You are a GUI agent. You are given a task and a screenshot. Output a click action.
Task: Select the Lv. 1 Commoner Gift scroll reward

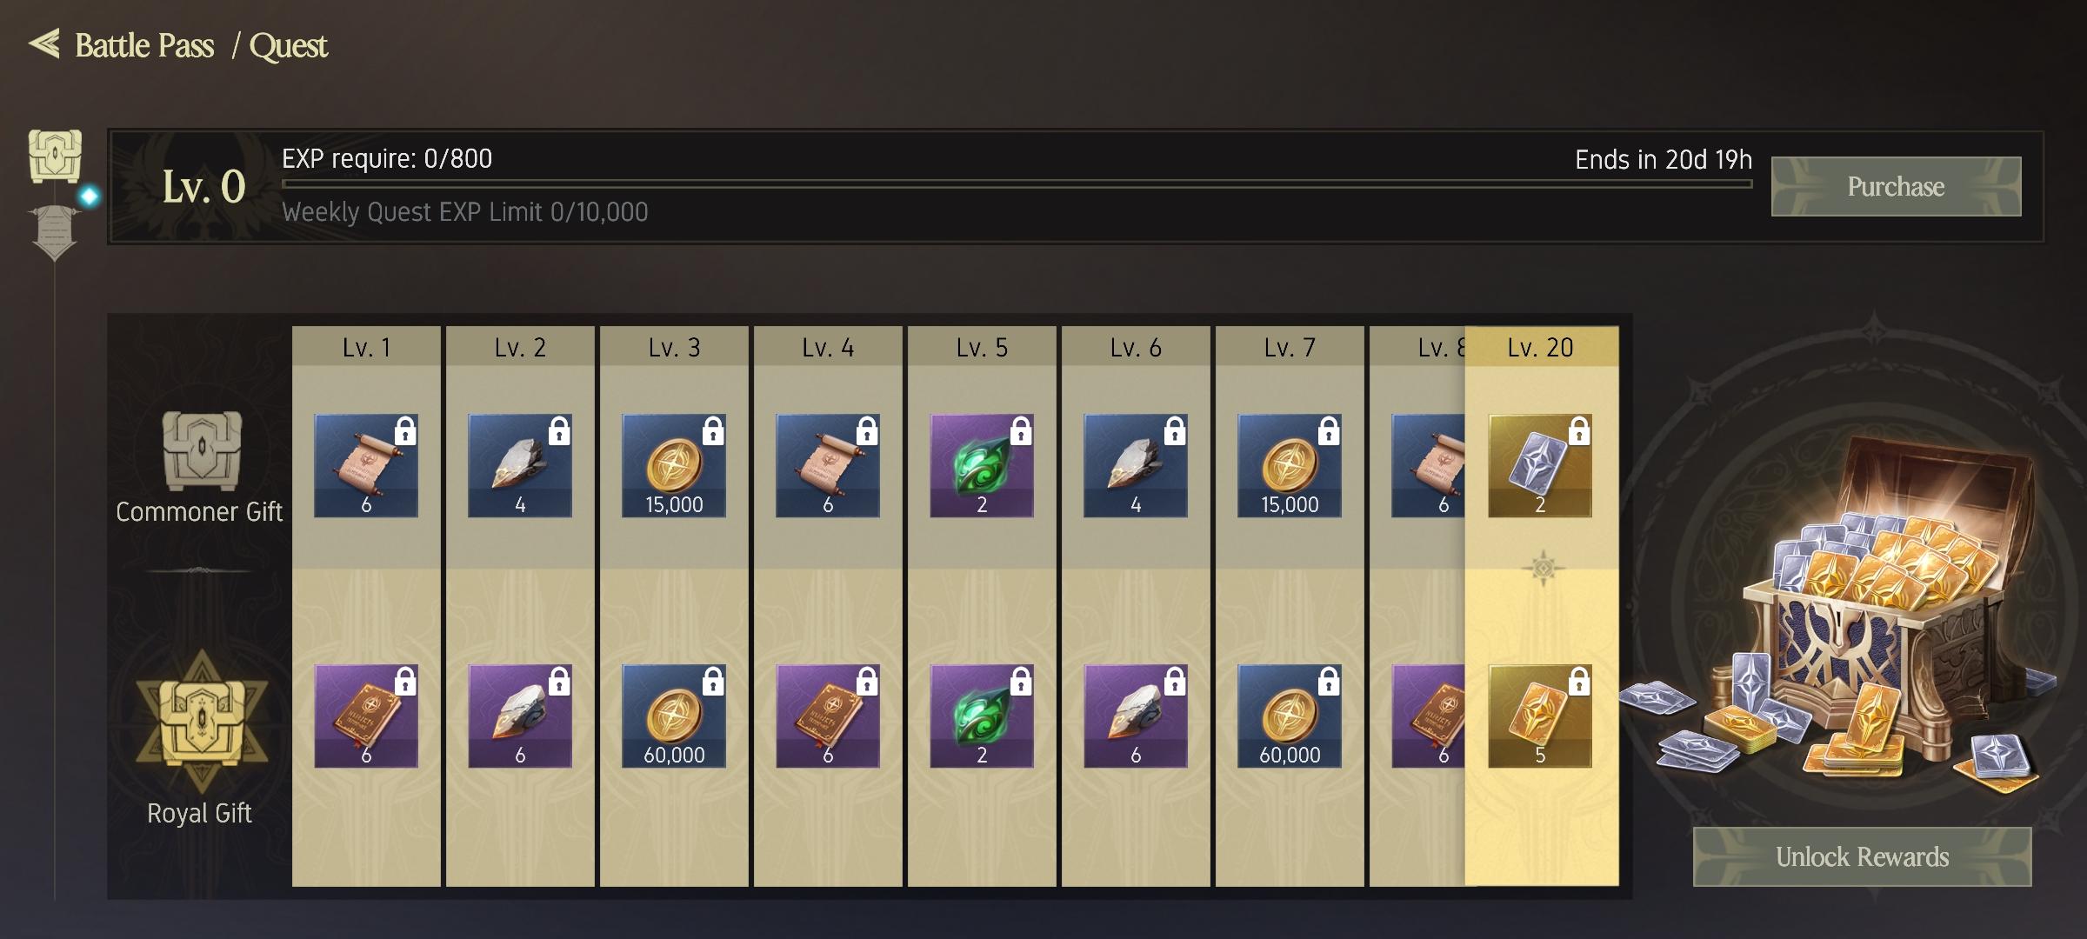366,466
